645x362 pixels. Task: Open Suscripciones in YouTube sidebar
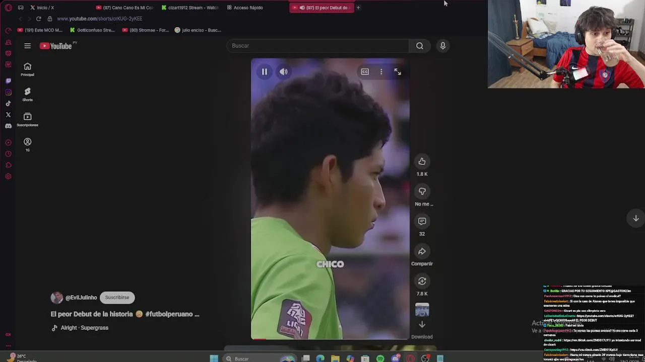(28, 119)
